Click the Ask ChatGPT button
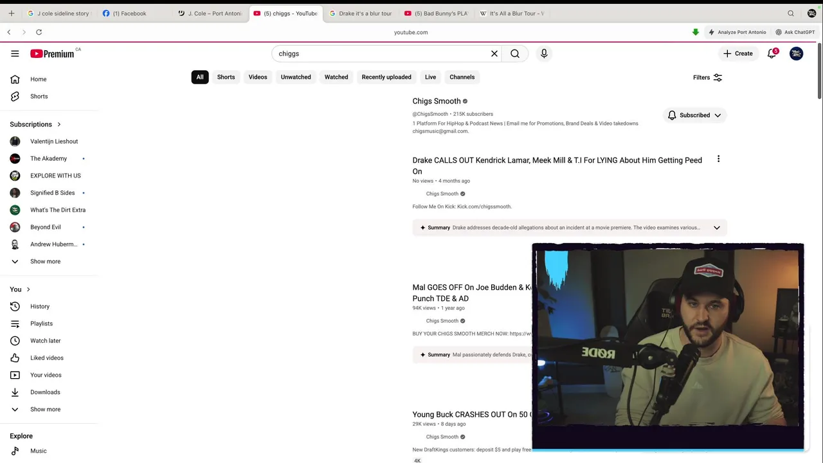Image resolution: width=823 pixels, height=463 pixels. (795, 32)
